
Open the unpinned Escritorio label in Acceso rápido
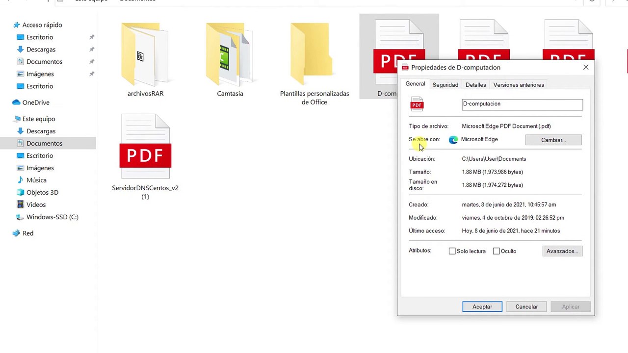click(40, 86)
